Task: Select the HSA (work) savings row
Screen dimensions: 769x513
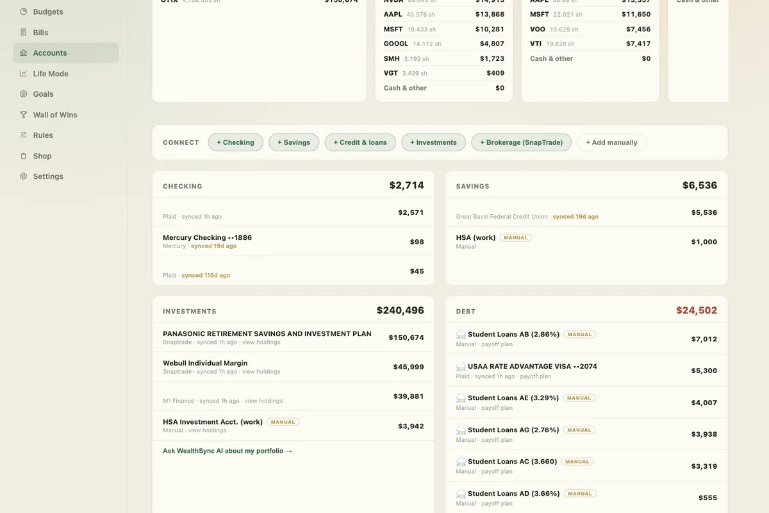Action: (586, 242)
